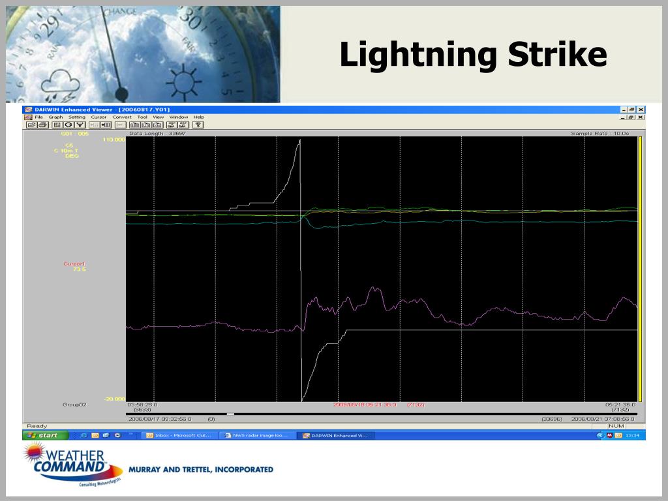Click the G01 : 005 channel label
Viewport: 668px width, 501px height.
[75, 134]
